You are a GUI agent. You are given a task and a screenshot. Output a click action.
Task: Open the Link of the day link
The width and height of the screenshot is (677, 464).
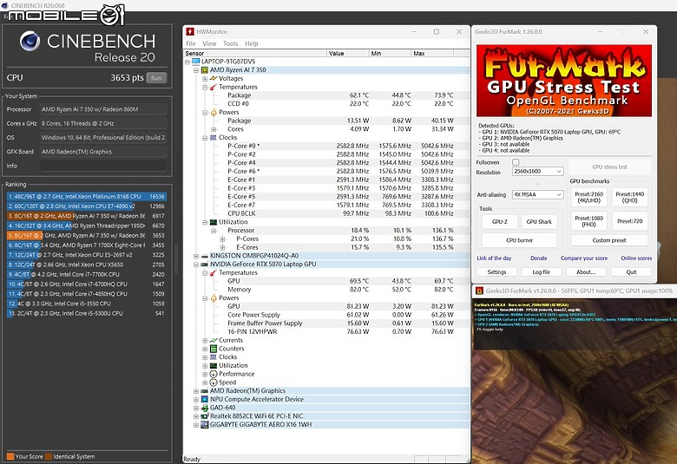[494, 258]
